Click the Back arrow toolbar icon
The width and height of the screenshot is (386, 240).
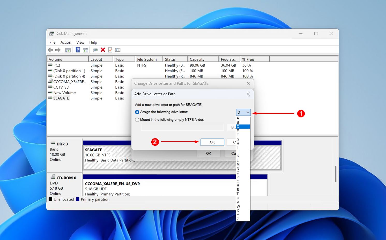click(50, 50)
